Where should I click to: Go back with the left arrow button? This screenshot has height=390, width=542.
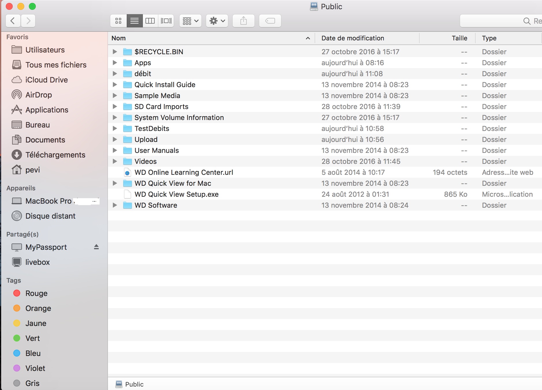coord(13,21)
